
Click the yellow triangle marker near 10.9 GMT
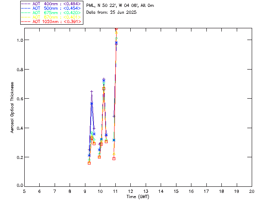(114, 154)
